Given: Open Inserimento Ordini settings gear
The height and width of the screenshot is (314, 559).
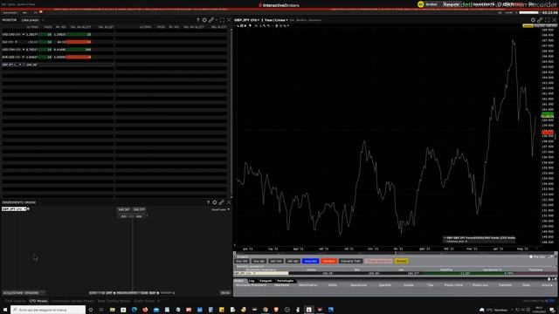Looking at the screenshot, I should pos(215,202).
